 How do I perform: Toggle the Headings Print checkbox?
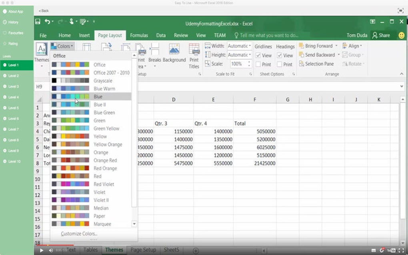point(280,64)
